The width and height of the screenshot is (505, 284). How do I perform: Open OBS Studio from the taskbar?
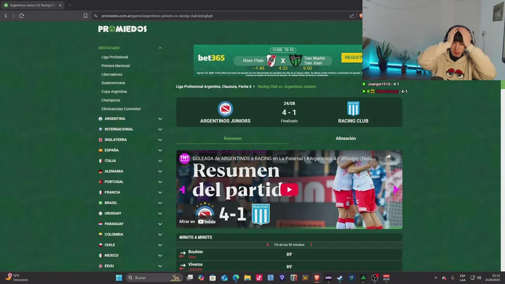(x=375, y=278)
